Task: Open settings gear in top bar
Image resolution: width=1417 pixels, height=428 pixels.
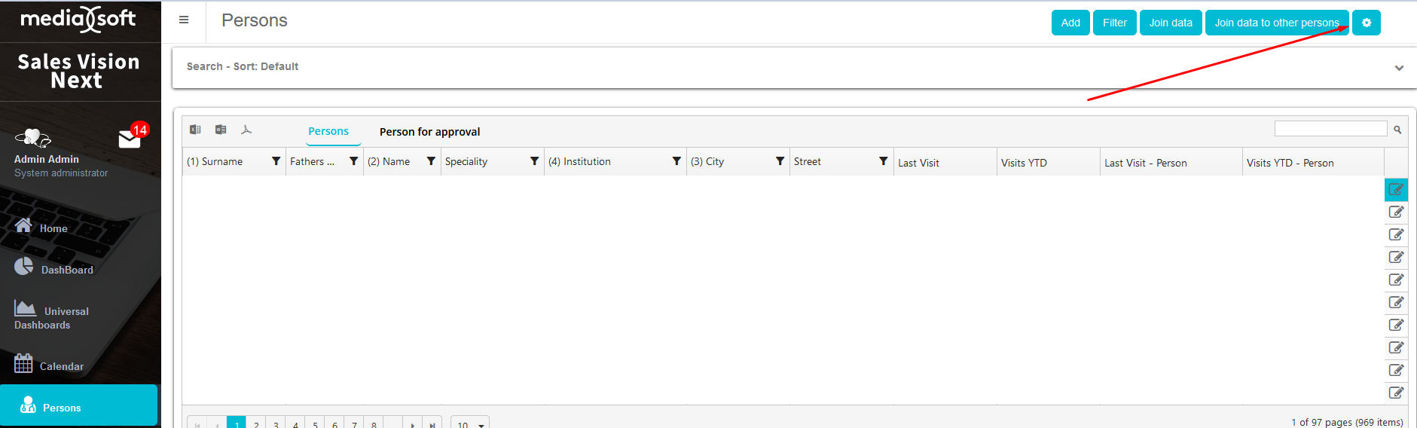Action: pos(1366,23)
